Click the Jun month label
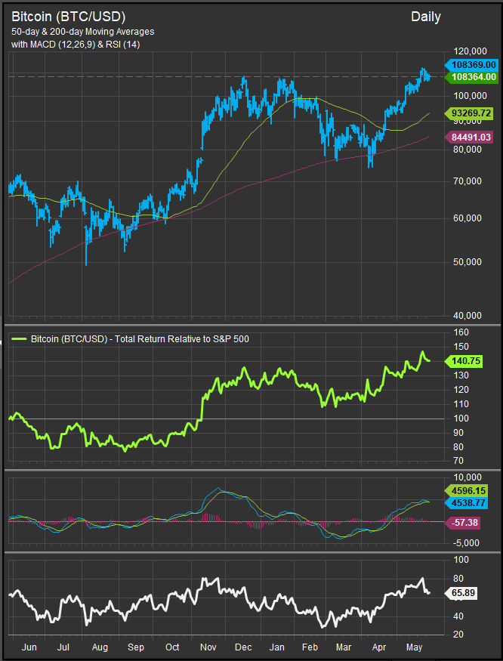Image resolution: width=503 pixels, height=661 pixels. [28, 647]
